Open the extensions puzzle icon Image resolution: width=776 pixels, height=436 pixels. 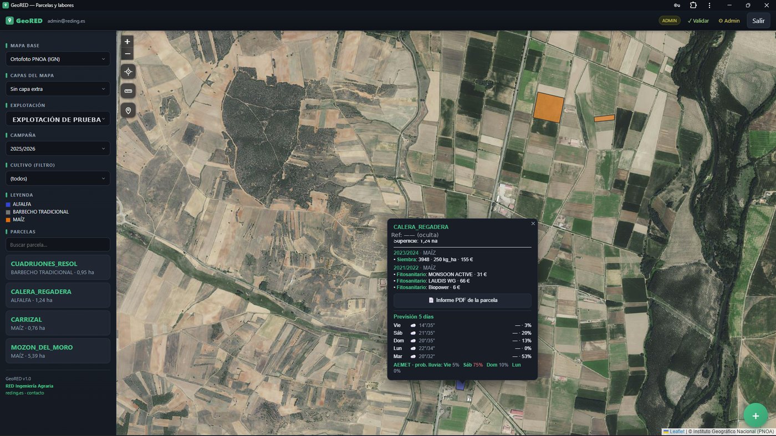click(693, 5)
